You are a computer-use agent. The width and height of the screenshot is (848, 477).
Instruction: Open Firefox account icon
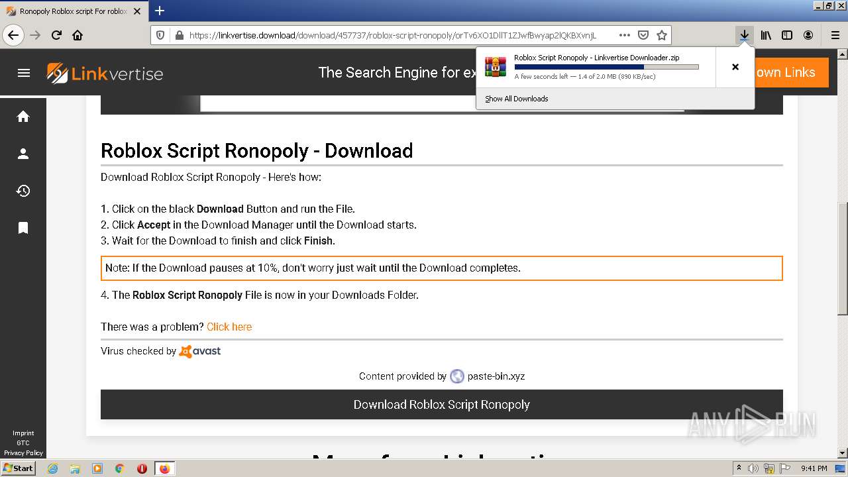(x=808, y=35)
